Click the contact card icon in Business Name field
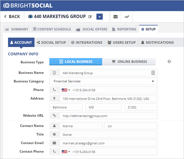 [x=153, y=73]
